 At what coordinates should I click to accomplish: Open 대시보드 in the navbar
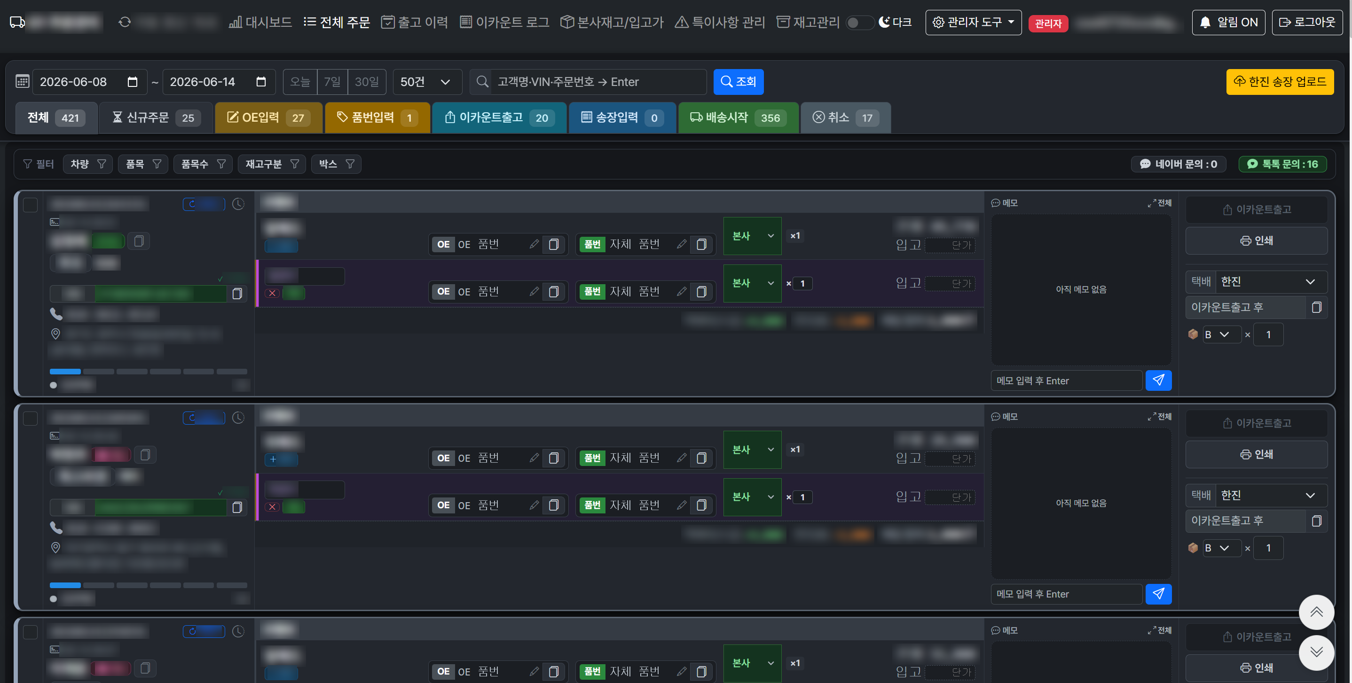[260, 22]
